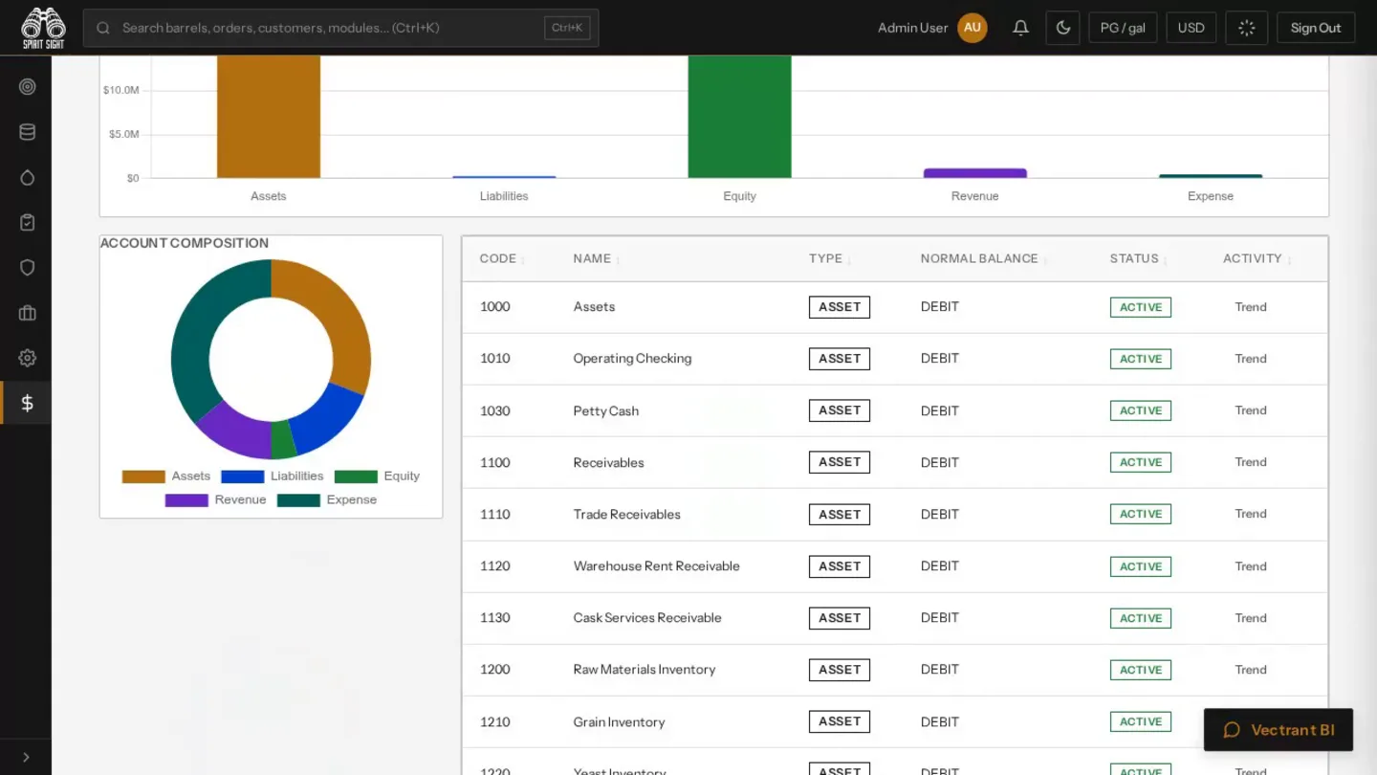The width and height of the screenshot is (1377, 775).
Task: Change the USD currency selector
Action: tap(1191, 28)
